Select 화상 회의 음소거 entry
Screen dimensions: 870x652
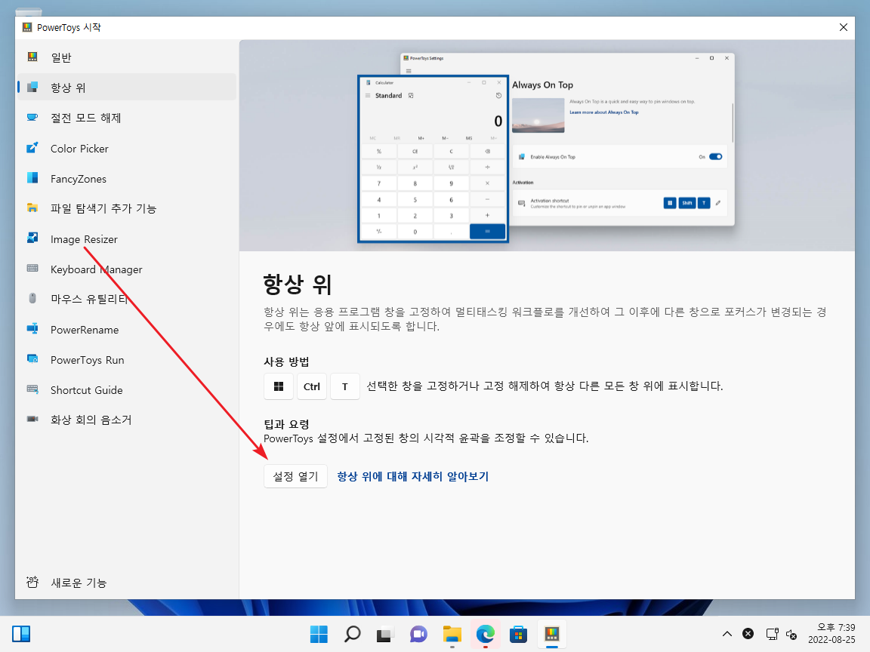pos(127,420)
